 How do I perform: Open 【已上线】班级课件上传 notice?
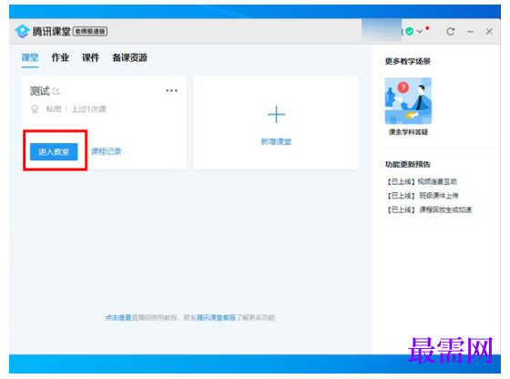tap(423, 196)
